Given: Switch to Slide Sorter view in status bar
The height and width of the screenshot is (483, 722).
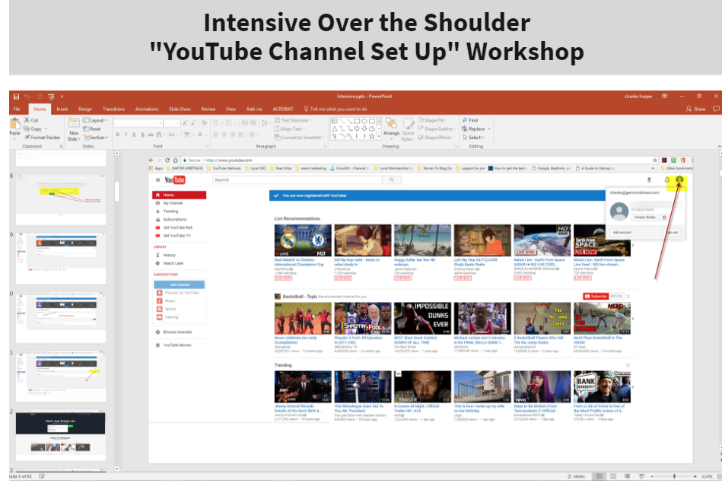Looking at the screenshot, I should 613,477.
